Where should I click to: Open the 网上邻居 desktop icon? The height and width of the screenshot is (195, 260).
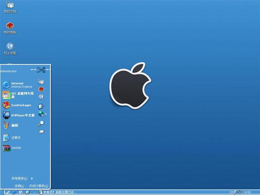(x=10, y=49)
